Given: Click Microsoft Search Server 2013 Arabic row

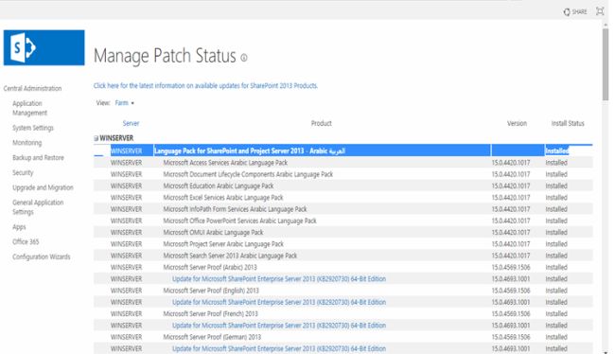Looking at the screenshot, I should 343,256.
